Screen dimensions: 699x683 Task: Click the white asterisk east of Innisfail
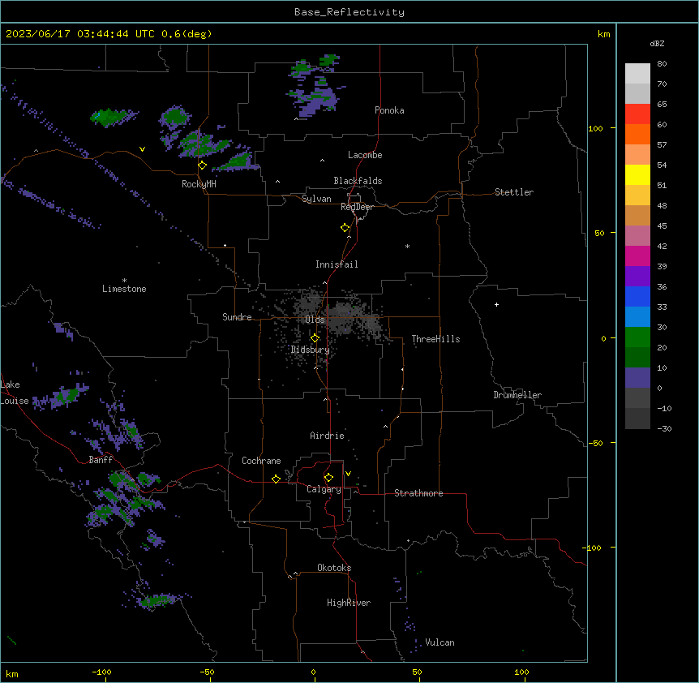pyautogui.click(x=407, y=246)
